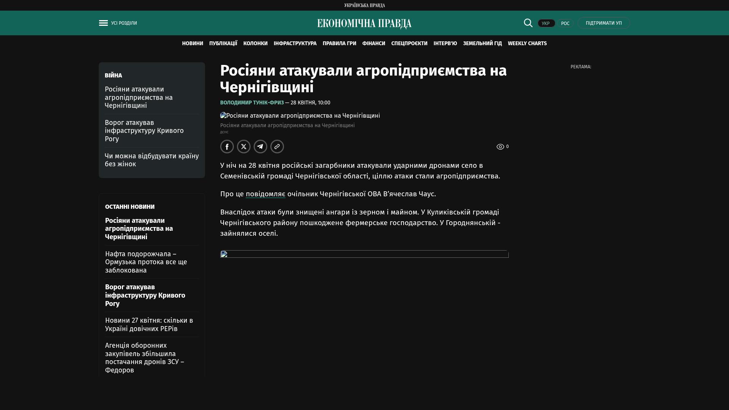Open the Новини menu item
729x410 pixels.
pyautogui.click(x=193, y=43)
